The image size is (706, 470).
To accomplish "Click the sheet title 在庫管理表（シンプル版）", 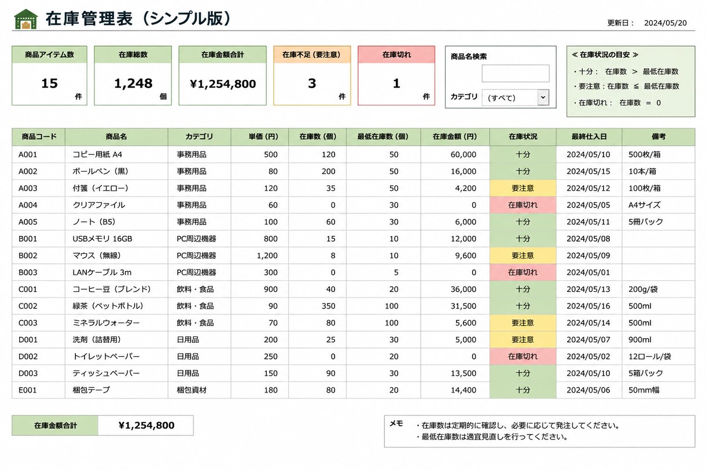I will (x=139, y=18).
